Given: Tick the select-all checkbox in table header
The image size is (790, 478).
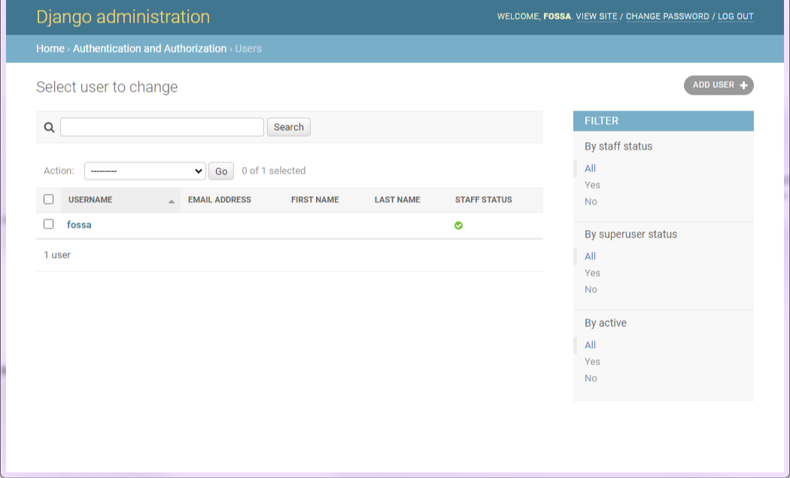Looking at the screenshot, I should click(x=48, y=199).
